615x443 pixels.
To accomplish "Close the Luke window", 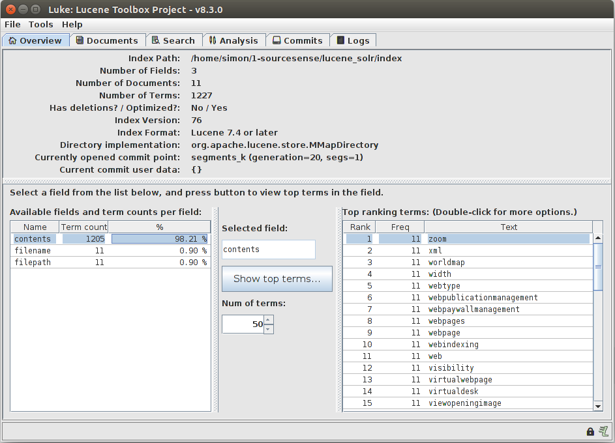I will (x=11, y=9).
